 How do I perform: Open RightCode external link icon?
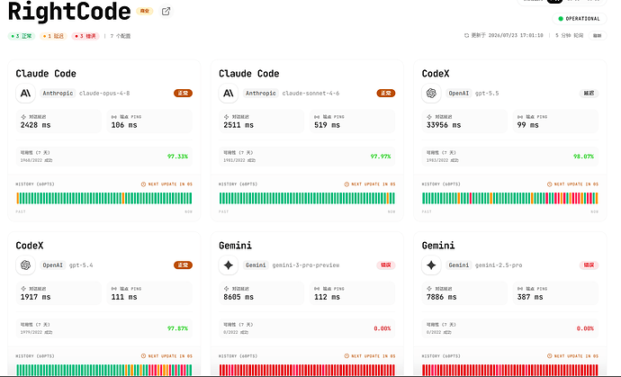pyautogui.click(x=166, y=12)
